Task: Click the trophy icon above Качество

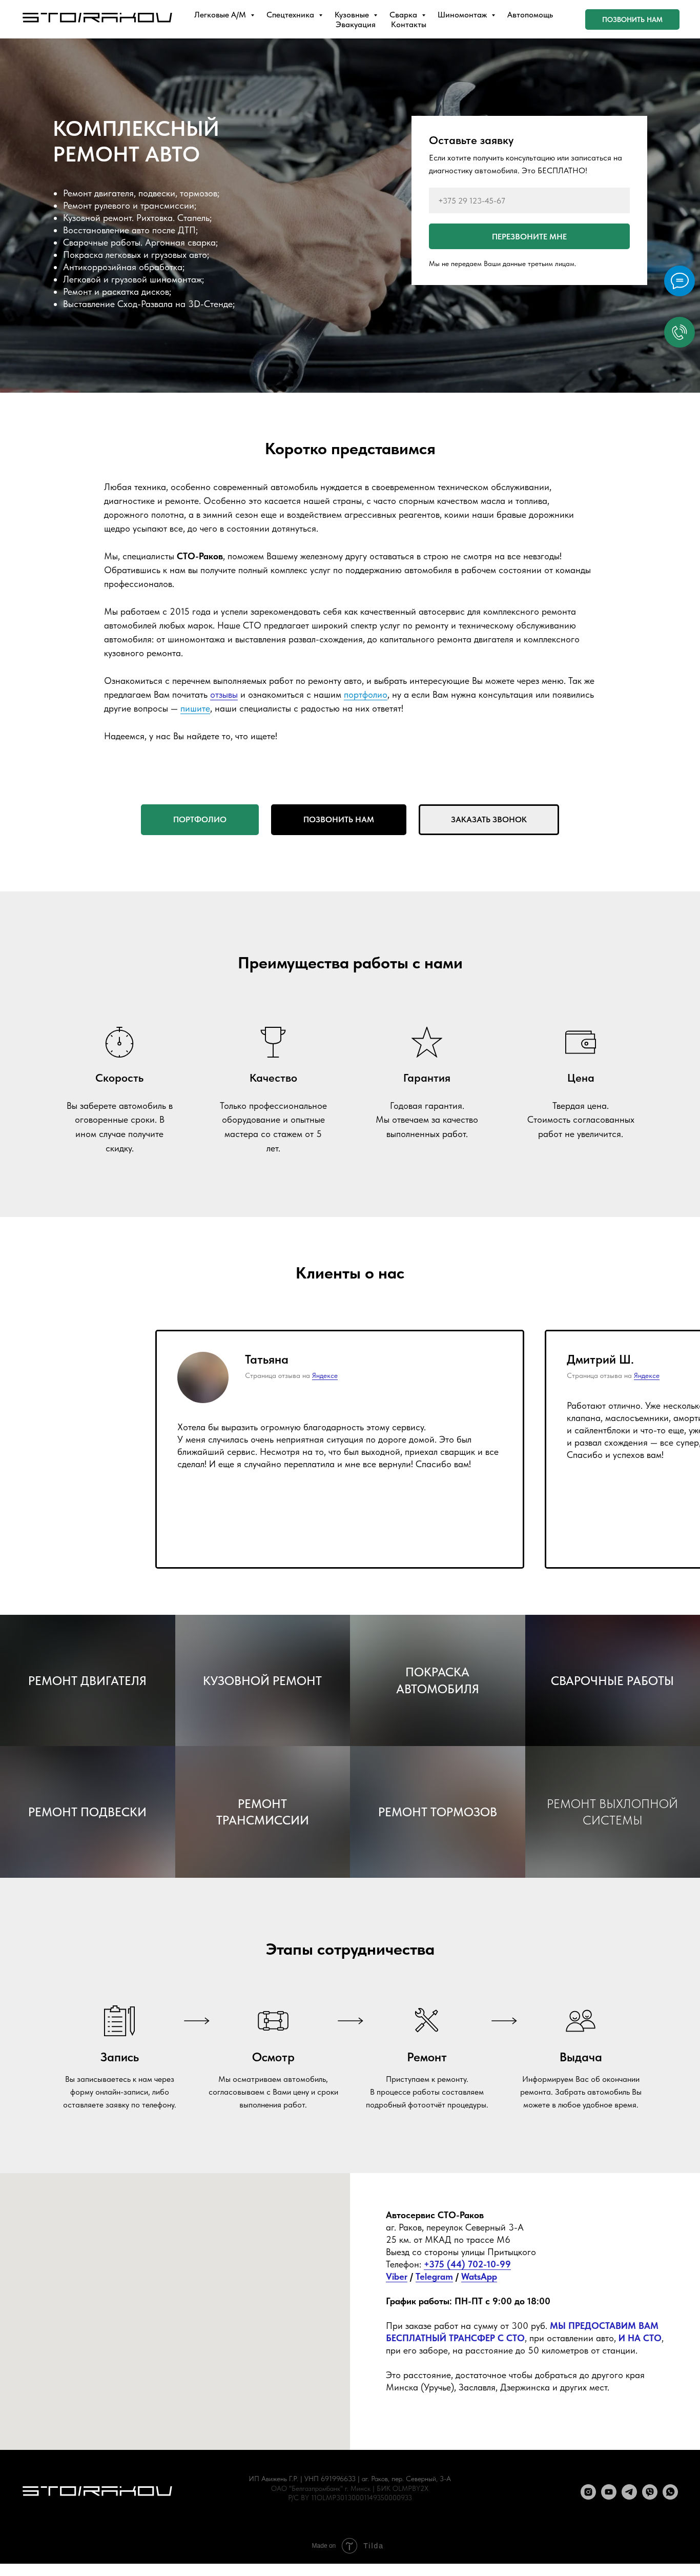Action: coord(273,1042)
